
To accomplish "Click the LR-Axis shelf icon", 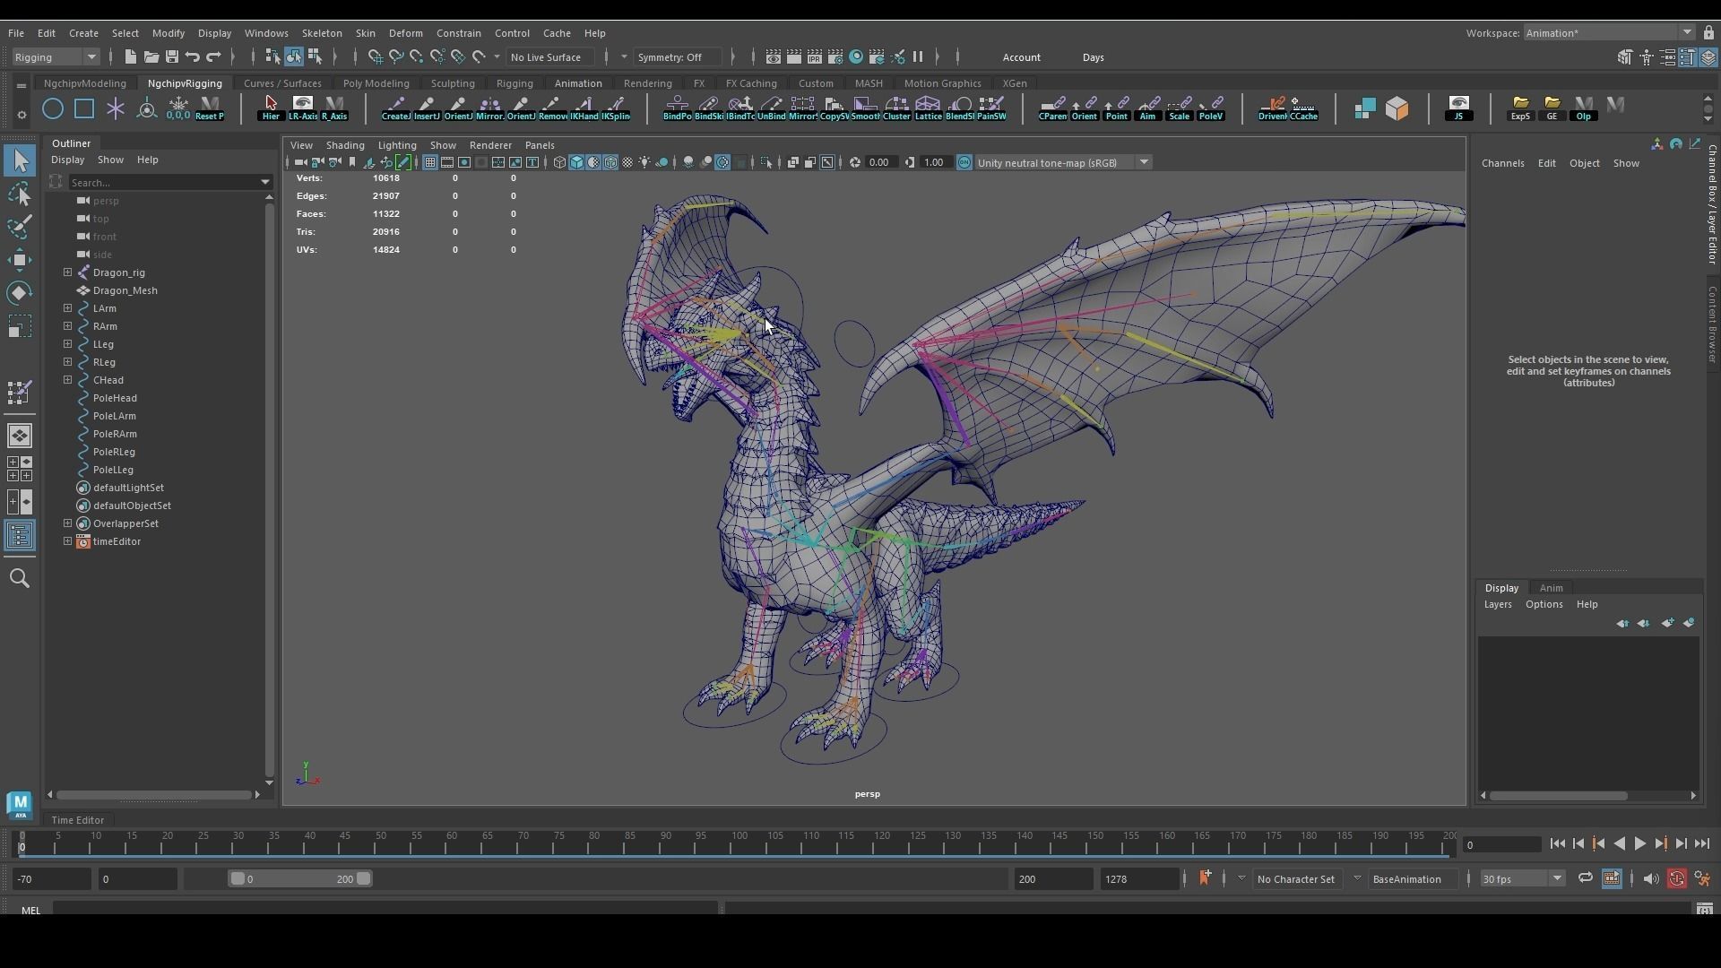I will coord(303,108).
